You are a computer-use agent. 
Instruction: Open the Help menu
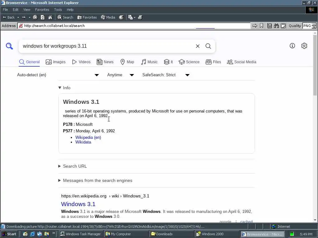point(70,10)
